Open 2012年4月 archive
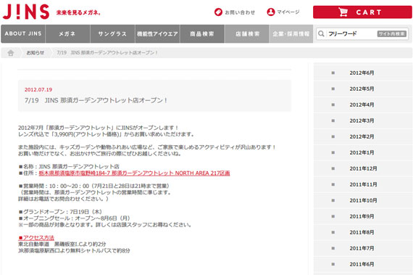Image resolution: width=413 pixels, height=275 pixels. [x=362, y=105]
